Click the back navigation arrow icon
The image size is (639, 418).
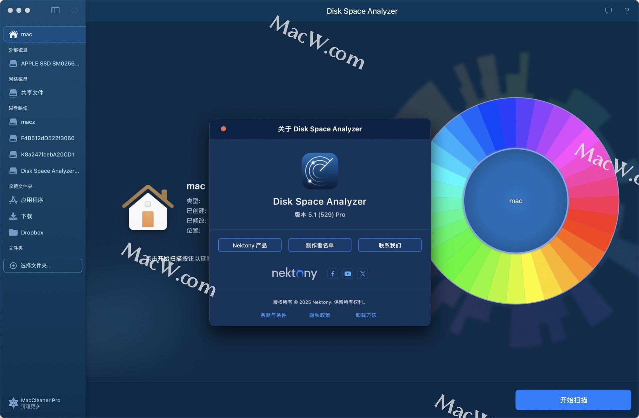75,11
